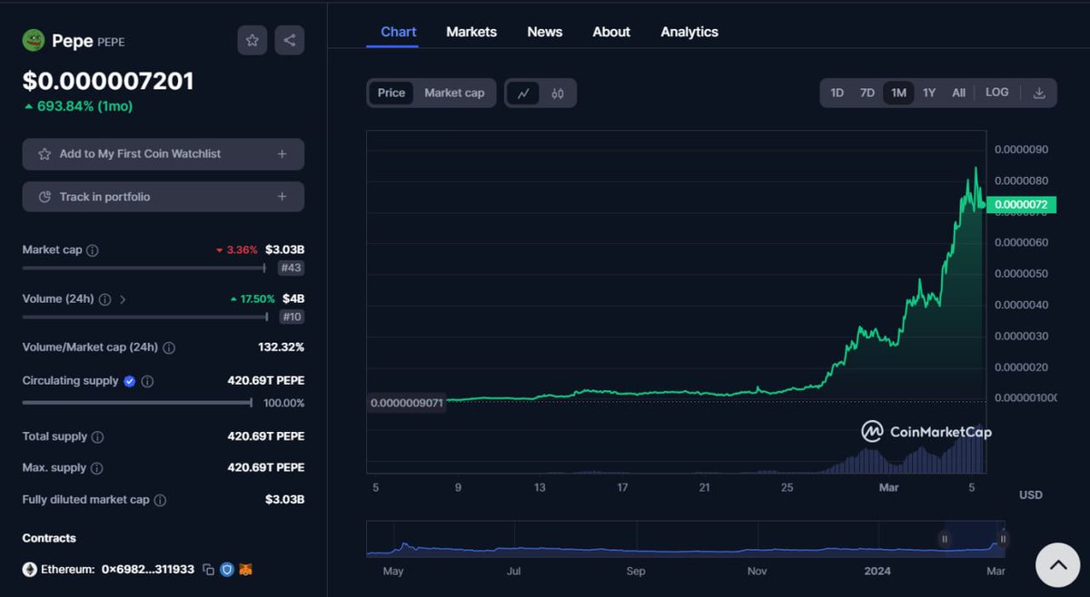Click the #43 market cap rank badge

(x=292, y=268)
